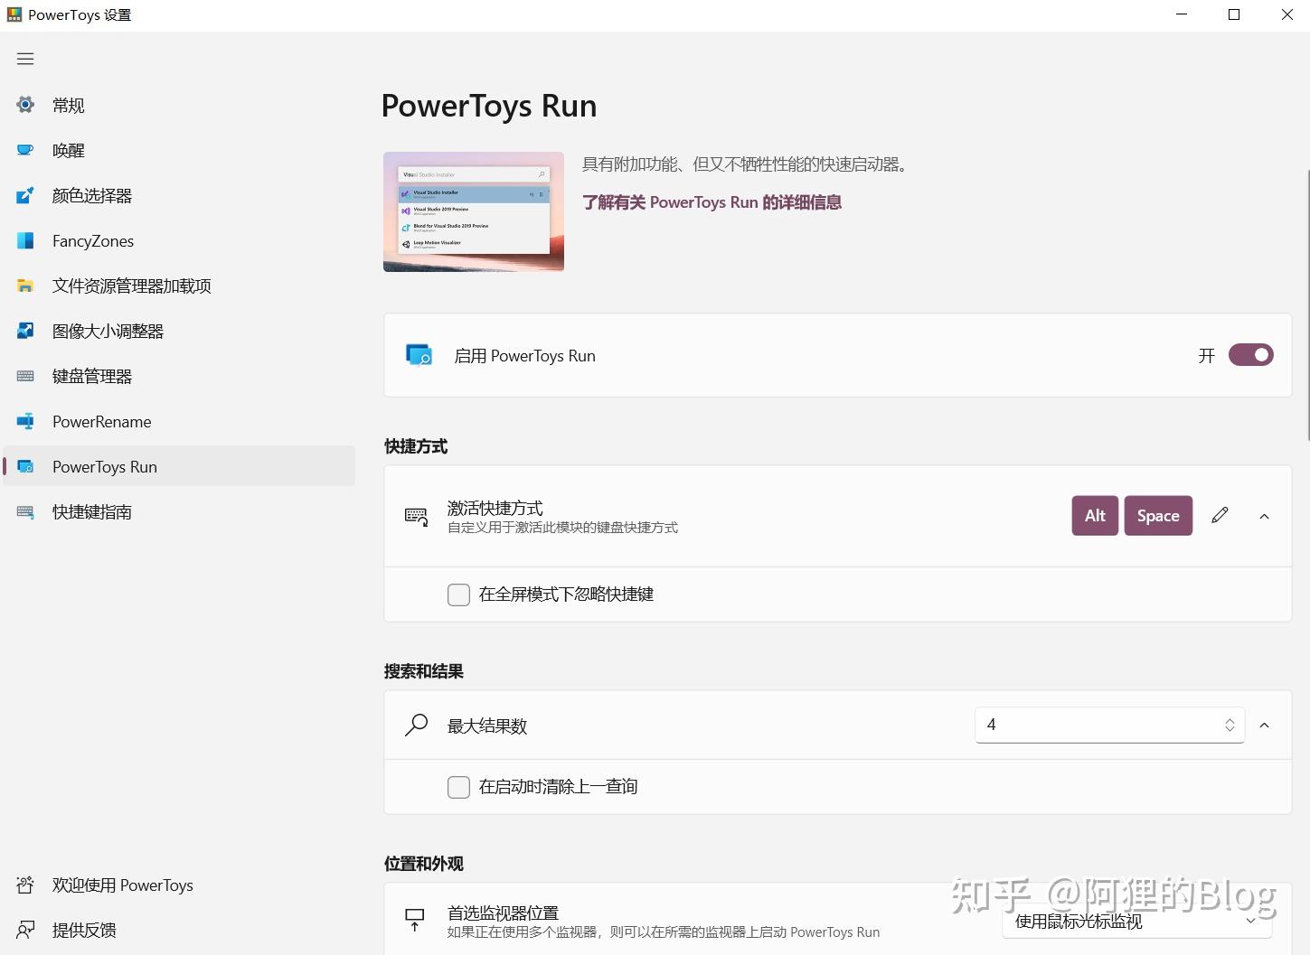1310x955 pixels.
Task: Click the 快捷方式 section heading
Action: (x=416, y=446)
